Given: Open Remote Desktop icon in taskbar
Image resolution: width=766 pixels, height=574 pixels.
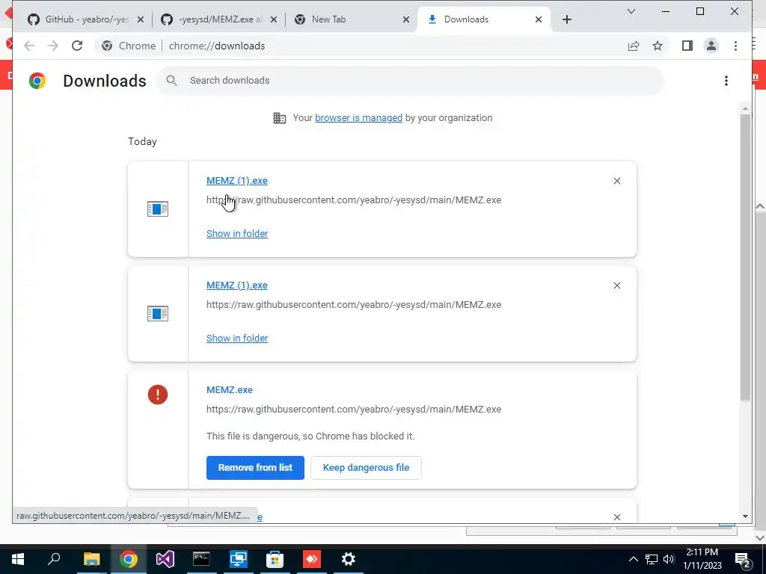Looking at the screenshot, I should click(239, 559).
